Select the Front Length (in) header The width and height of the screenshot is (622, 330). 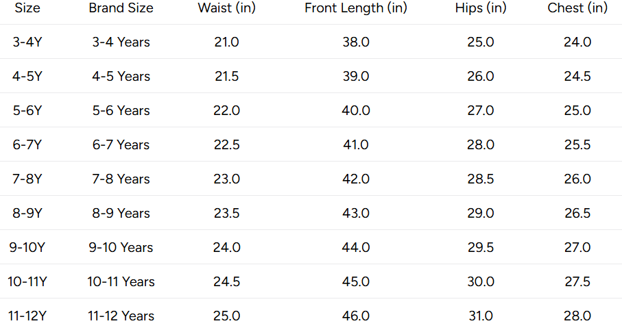pos(356,8)
